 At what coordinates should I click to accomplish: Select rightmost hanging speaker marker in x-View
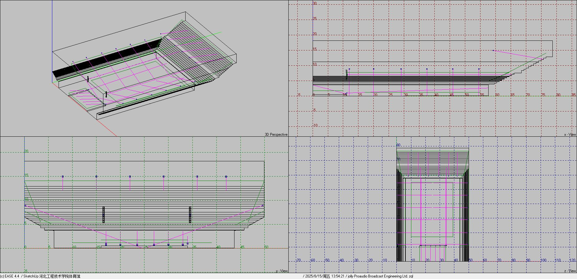pos(479,69)
